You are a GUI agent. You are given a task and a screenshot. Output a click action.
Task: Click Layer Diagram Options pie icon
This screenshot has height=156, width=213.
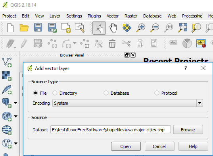click(187, 43)
